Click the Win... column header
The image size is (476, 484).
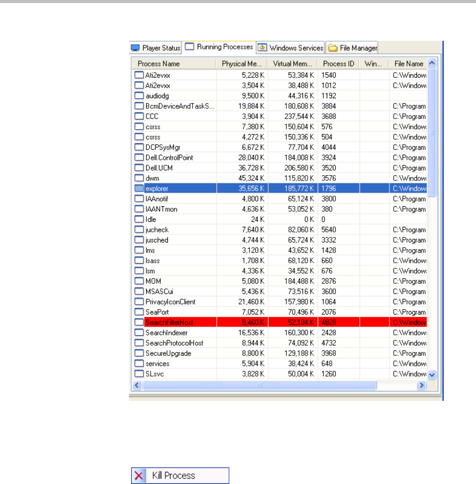coord(374,64)
